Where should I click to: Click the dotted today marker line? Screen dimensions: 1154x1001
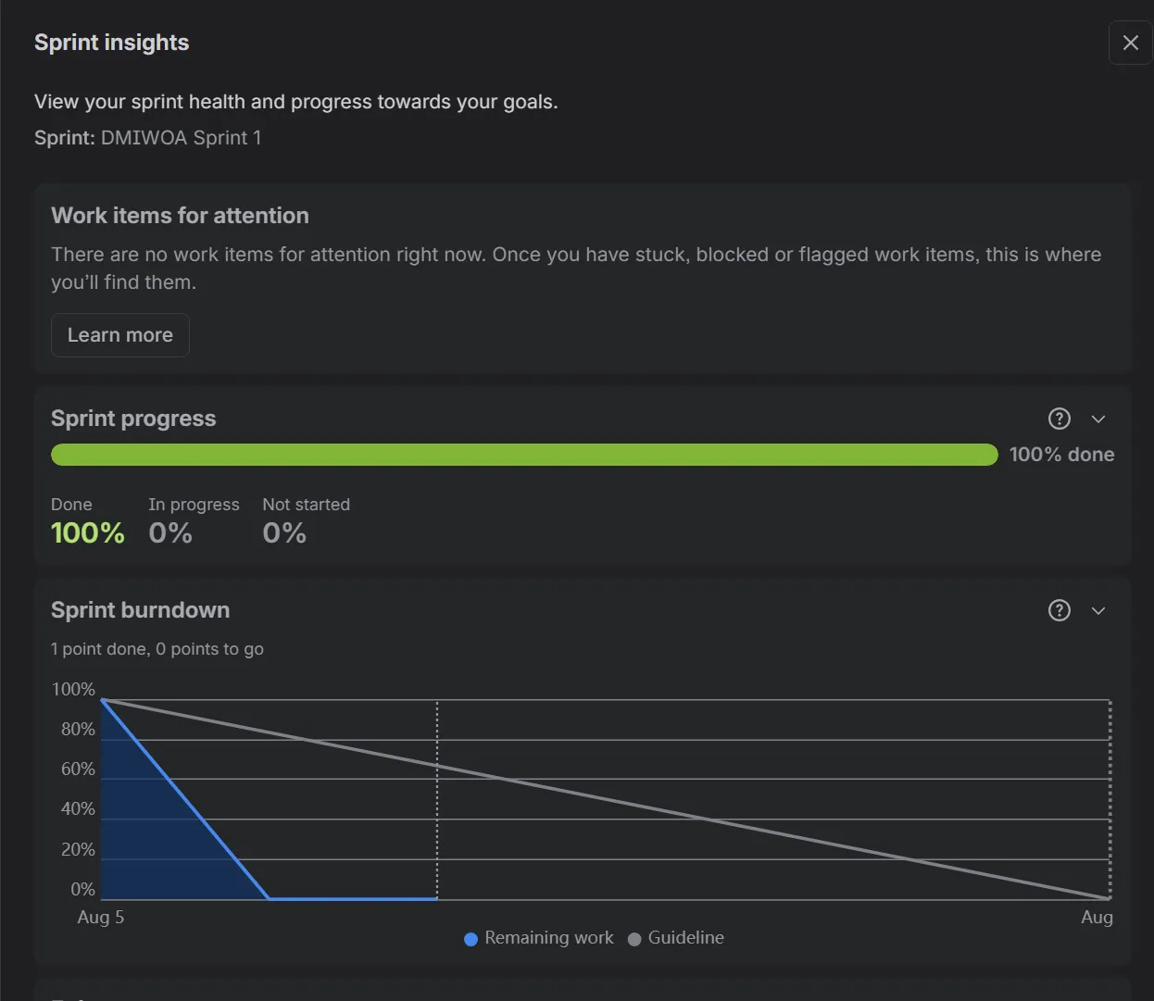[x=437, y=800]
